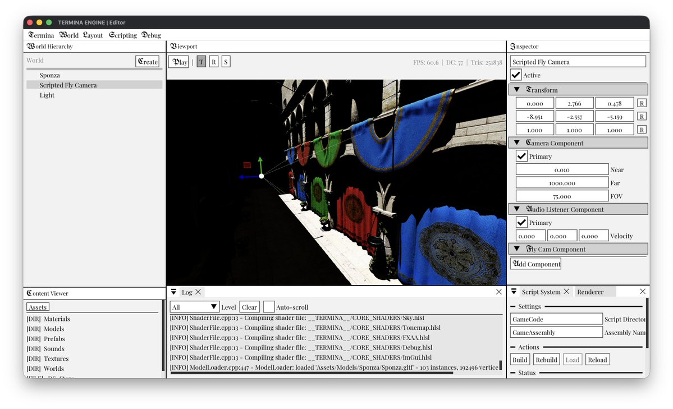Click the white gizmo center point

tap(262, 176)
